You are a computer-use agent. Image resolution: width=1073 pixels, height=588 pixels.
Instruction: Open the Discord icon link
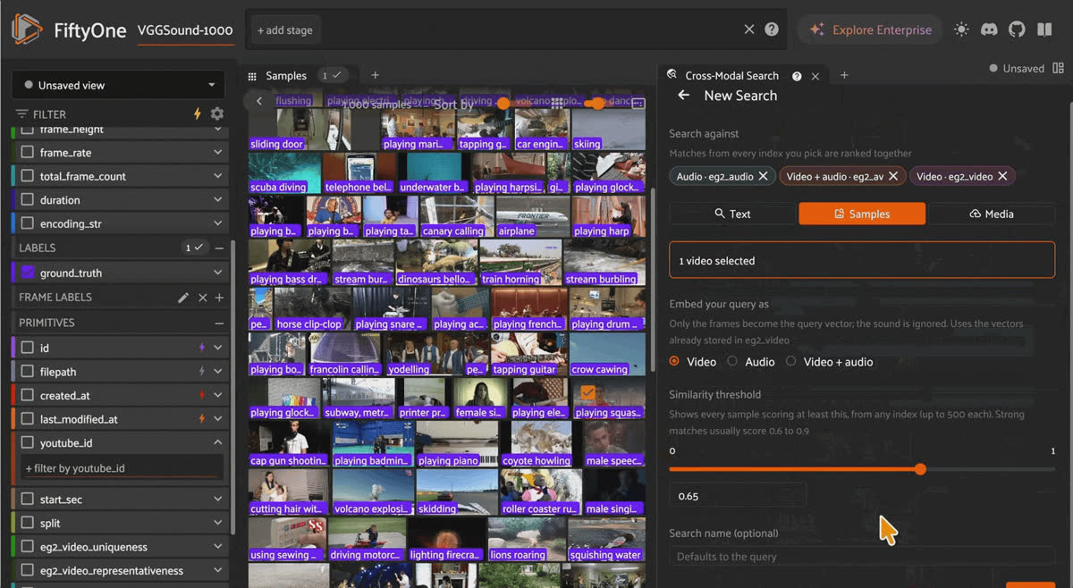989,29
